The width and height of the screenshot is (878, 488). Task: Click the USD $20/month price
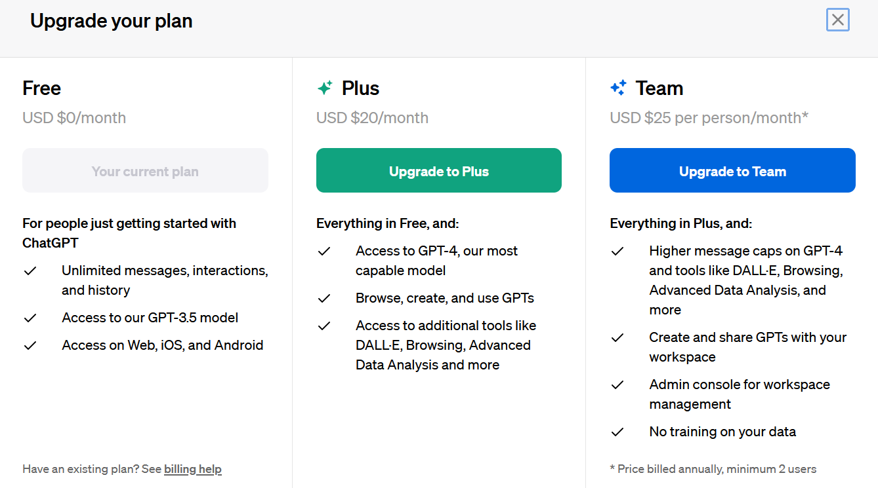click(x=372, y=118)
